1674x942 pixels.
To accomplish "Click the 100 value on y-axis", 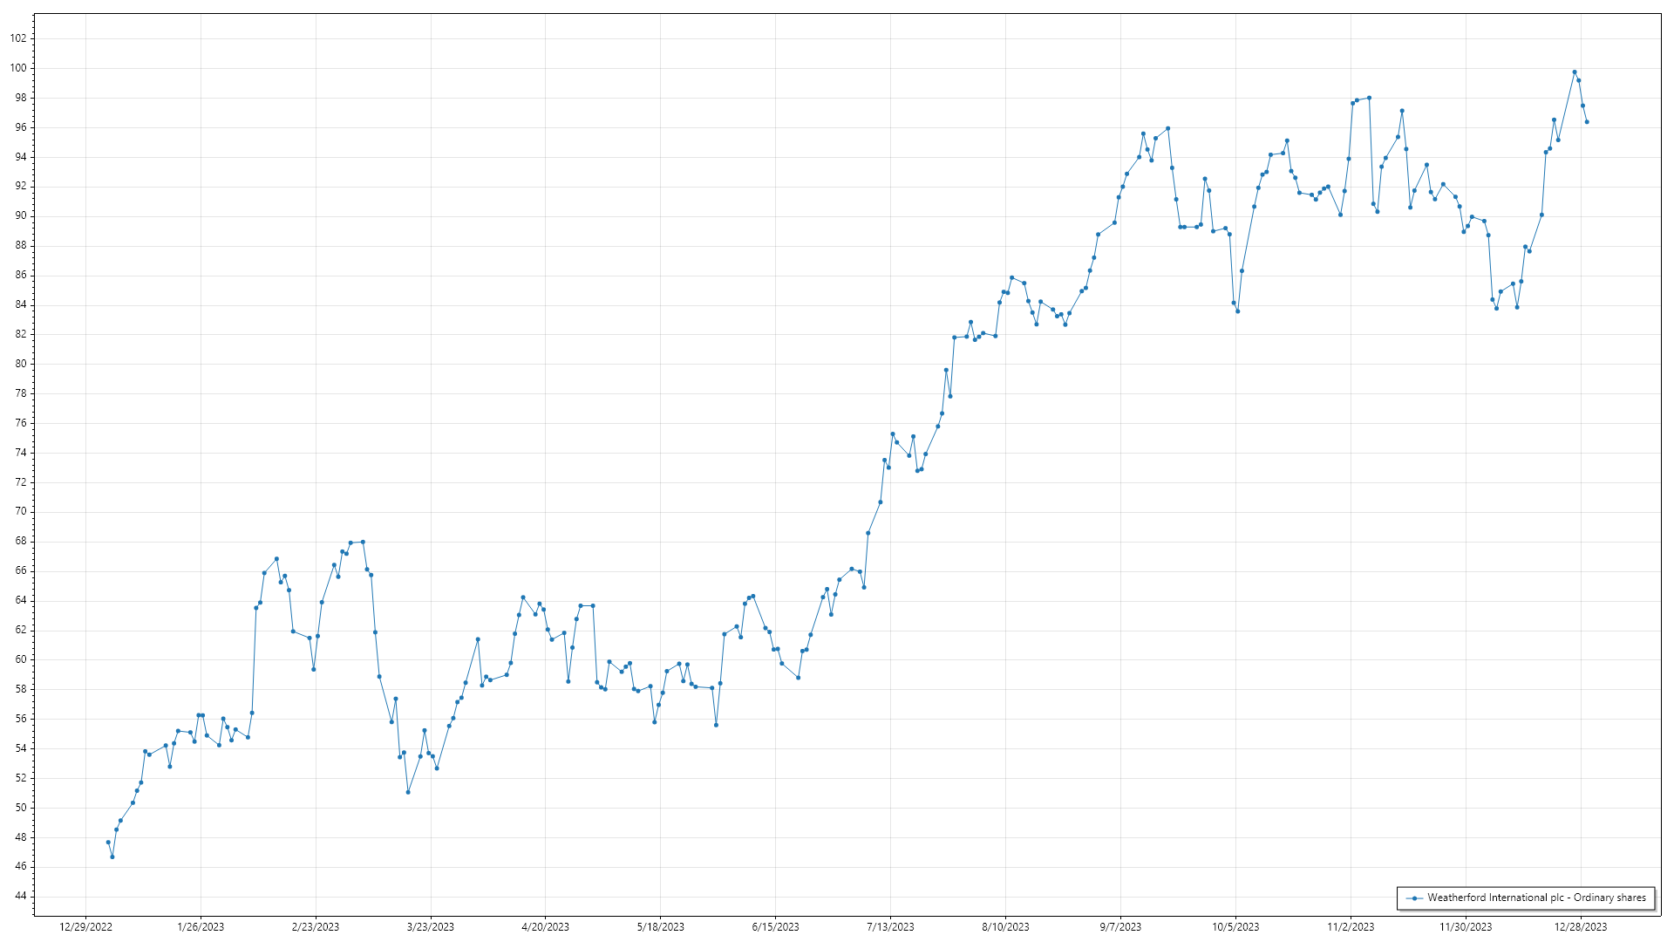I will (18, 68).
